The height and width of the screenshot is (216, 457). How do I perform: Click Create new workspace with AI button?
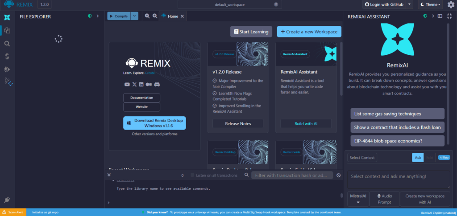point(425,199)
